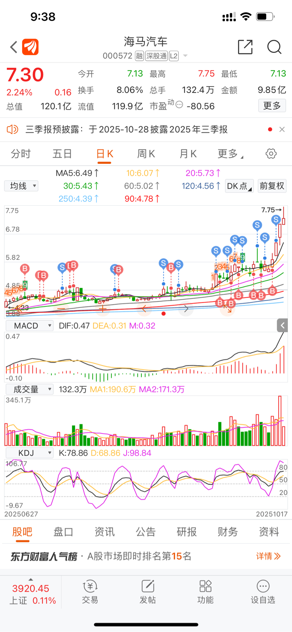Viewport: 292px width, 632px height.
Task: Tap the 融 margin trading badge
Action: coord(139,56)
